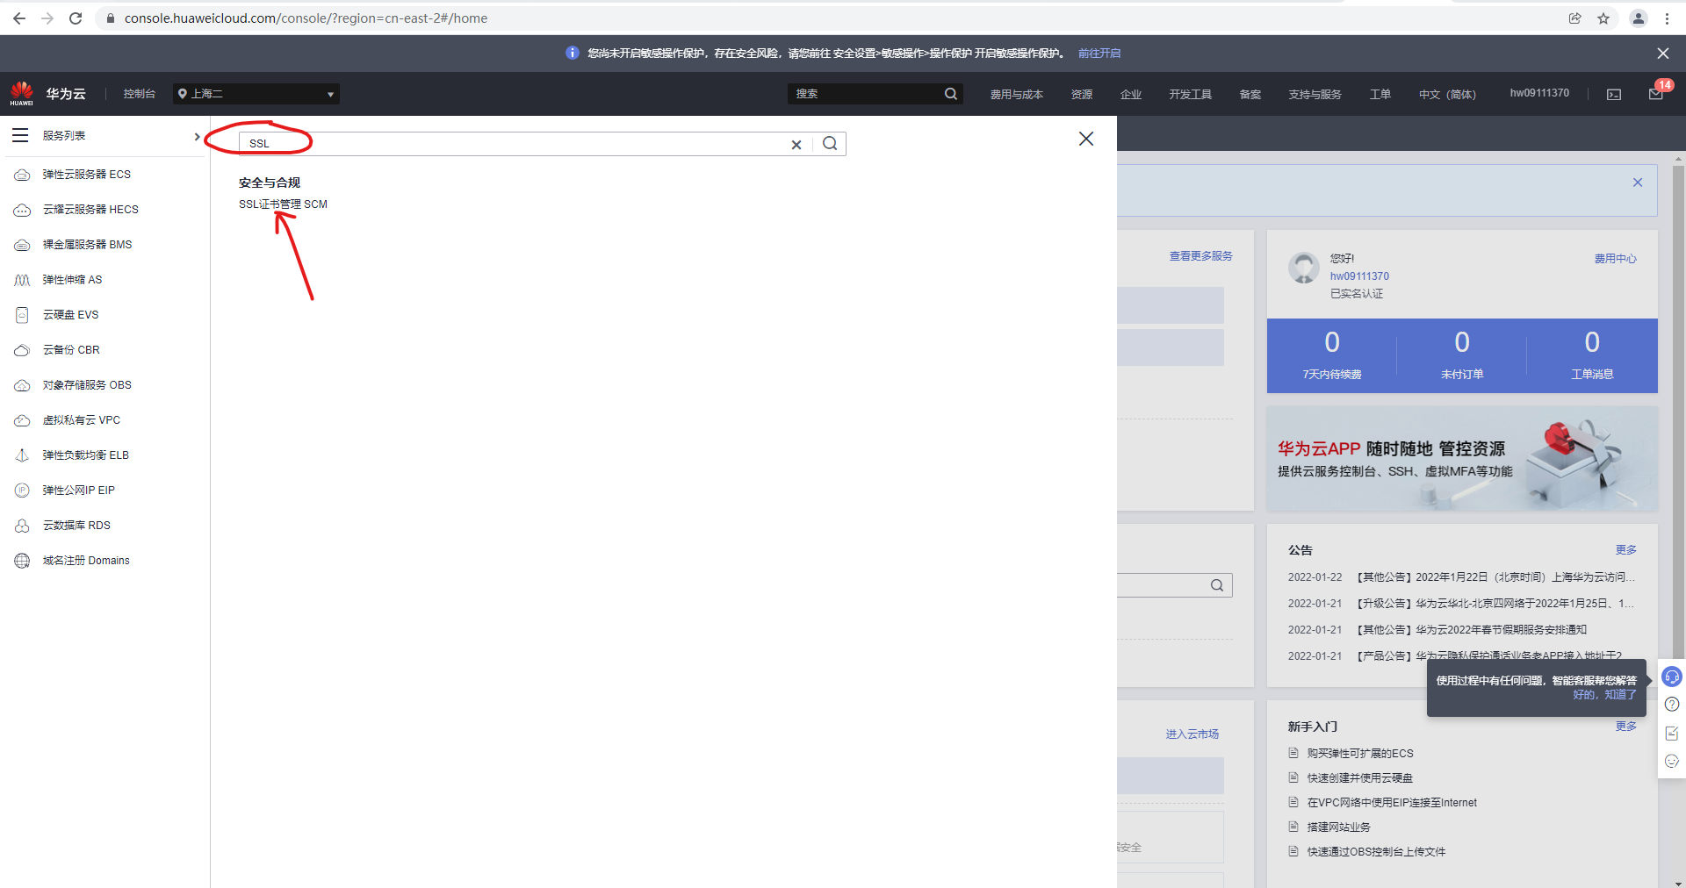Screen dimensions: 1686x888
Task: Click the 前往开启 link in banner
Action: 1099,54
